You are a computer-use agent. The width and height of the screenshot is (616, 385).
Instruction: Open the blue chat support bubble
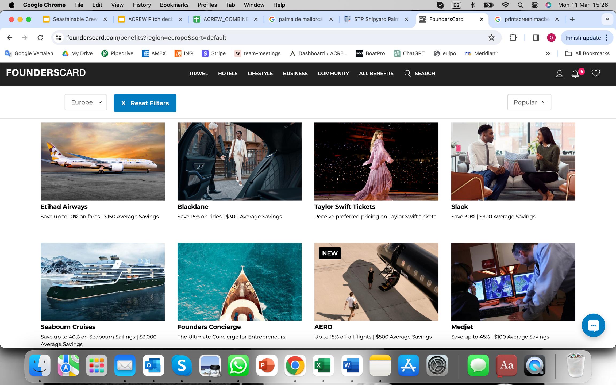[593, 325]
